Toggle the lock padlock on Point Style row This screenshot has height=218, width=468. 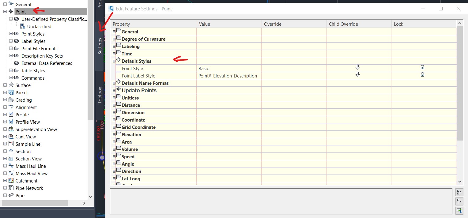(423, 67)
